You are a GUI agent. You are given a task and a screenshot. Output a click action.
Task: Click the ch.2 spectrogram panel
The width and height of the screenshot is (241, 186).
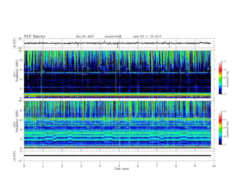[x=117, y=125]
